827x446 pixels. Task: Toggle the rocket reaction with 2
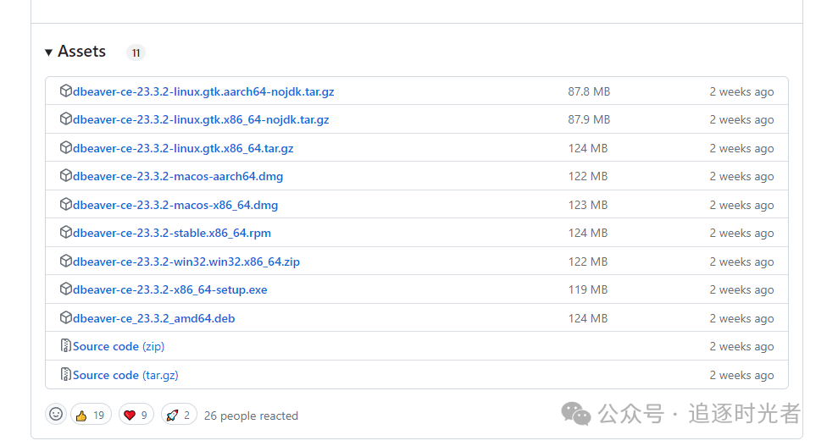click(x=179, y=415)
